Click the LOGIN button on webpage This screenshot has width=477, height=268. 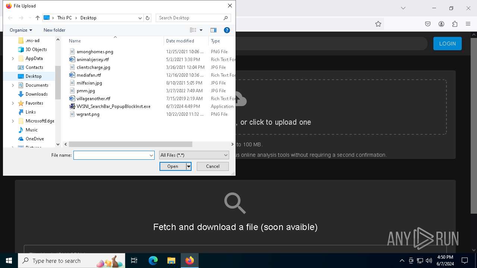click(x=447, y=44)
